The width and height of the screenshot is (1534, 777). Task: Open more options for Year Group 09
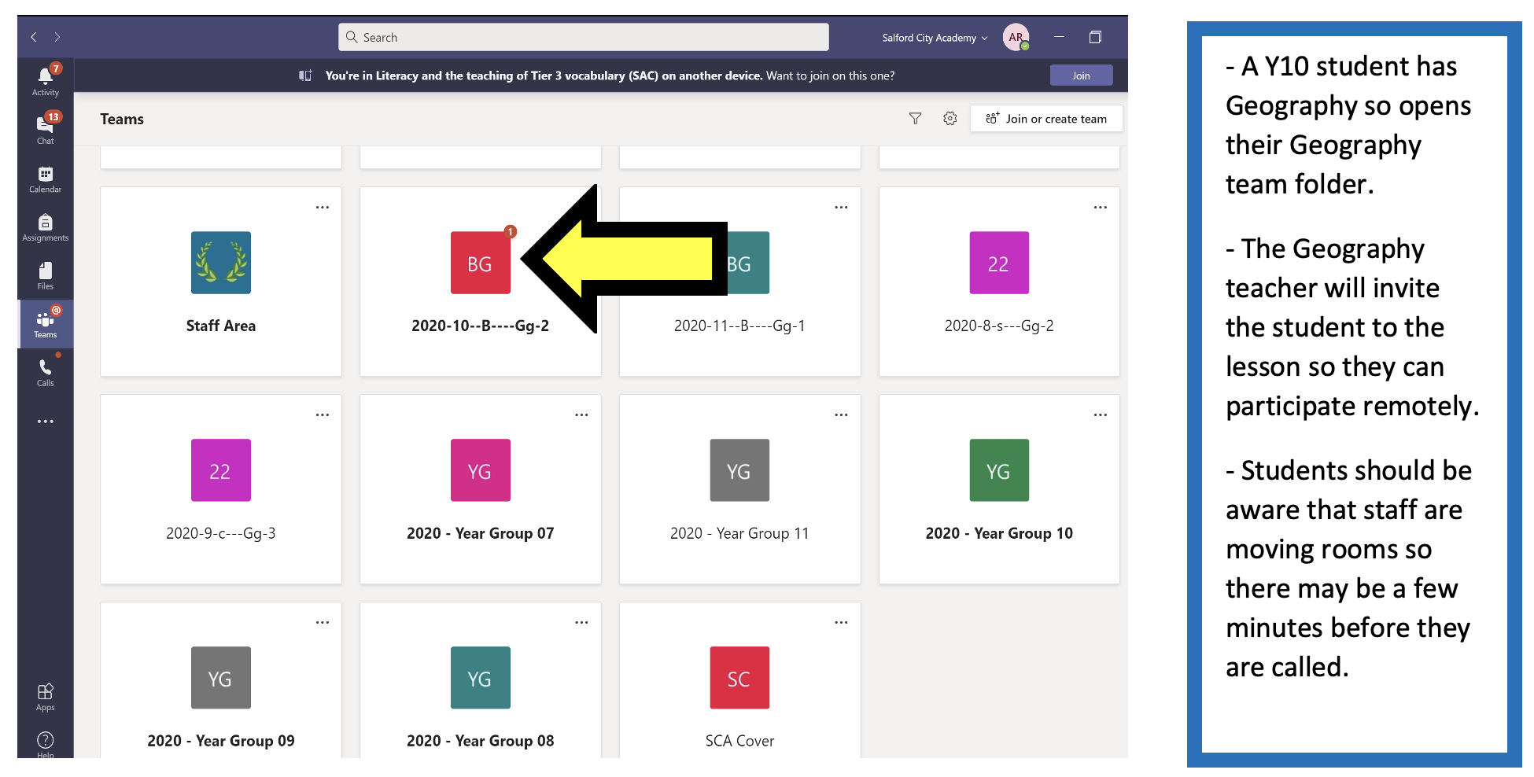tap(323, 623)
